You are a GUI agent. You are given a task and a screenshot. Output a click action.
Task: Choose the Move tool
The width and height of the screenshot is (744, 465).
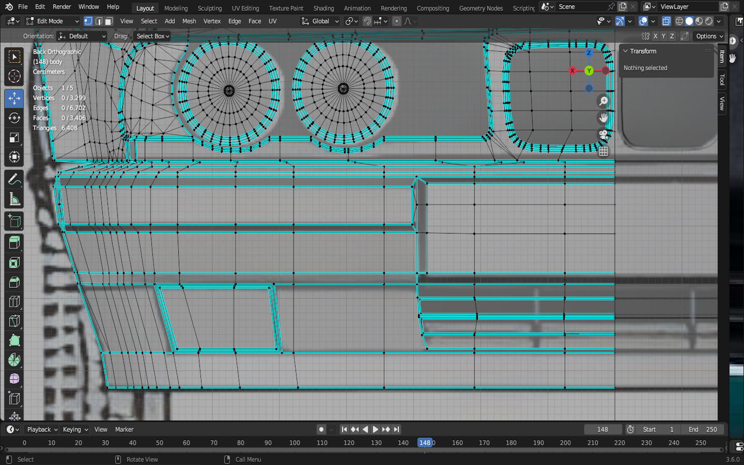pos(14,98)
